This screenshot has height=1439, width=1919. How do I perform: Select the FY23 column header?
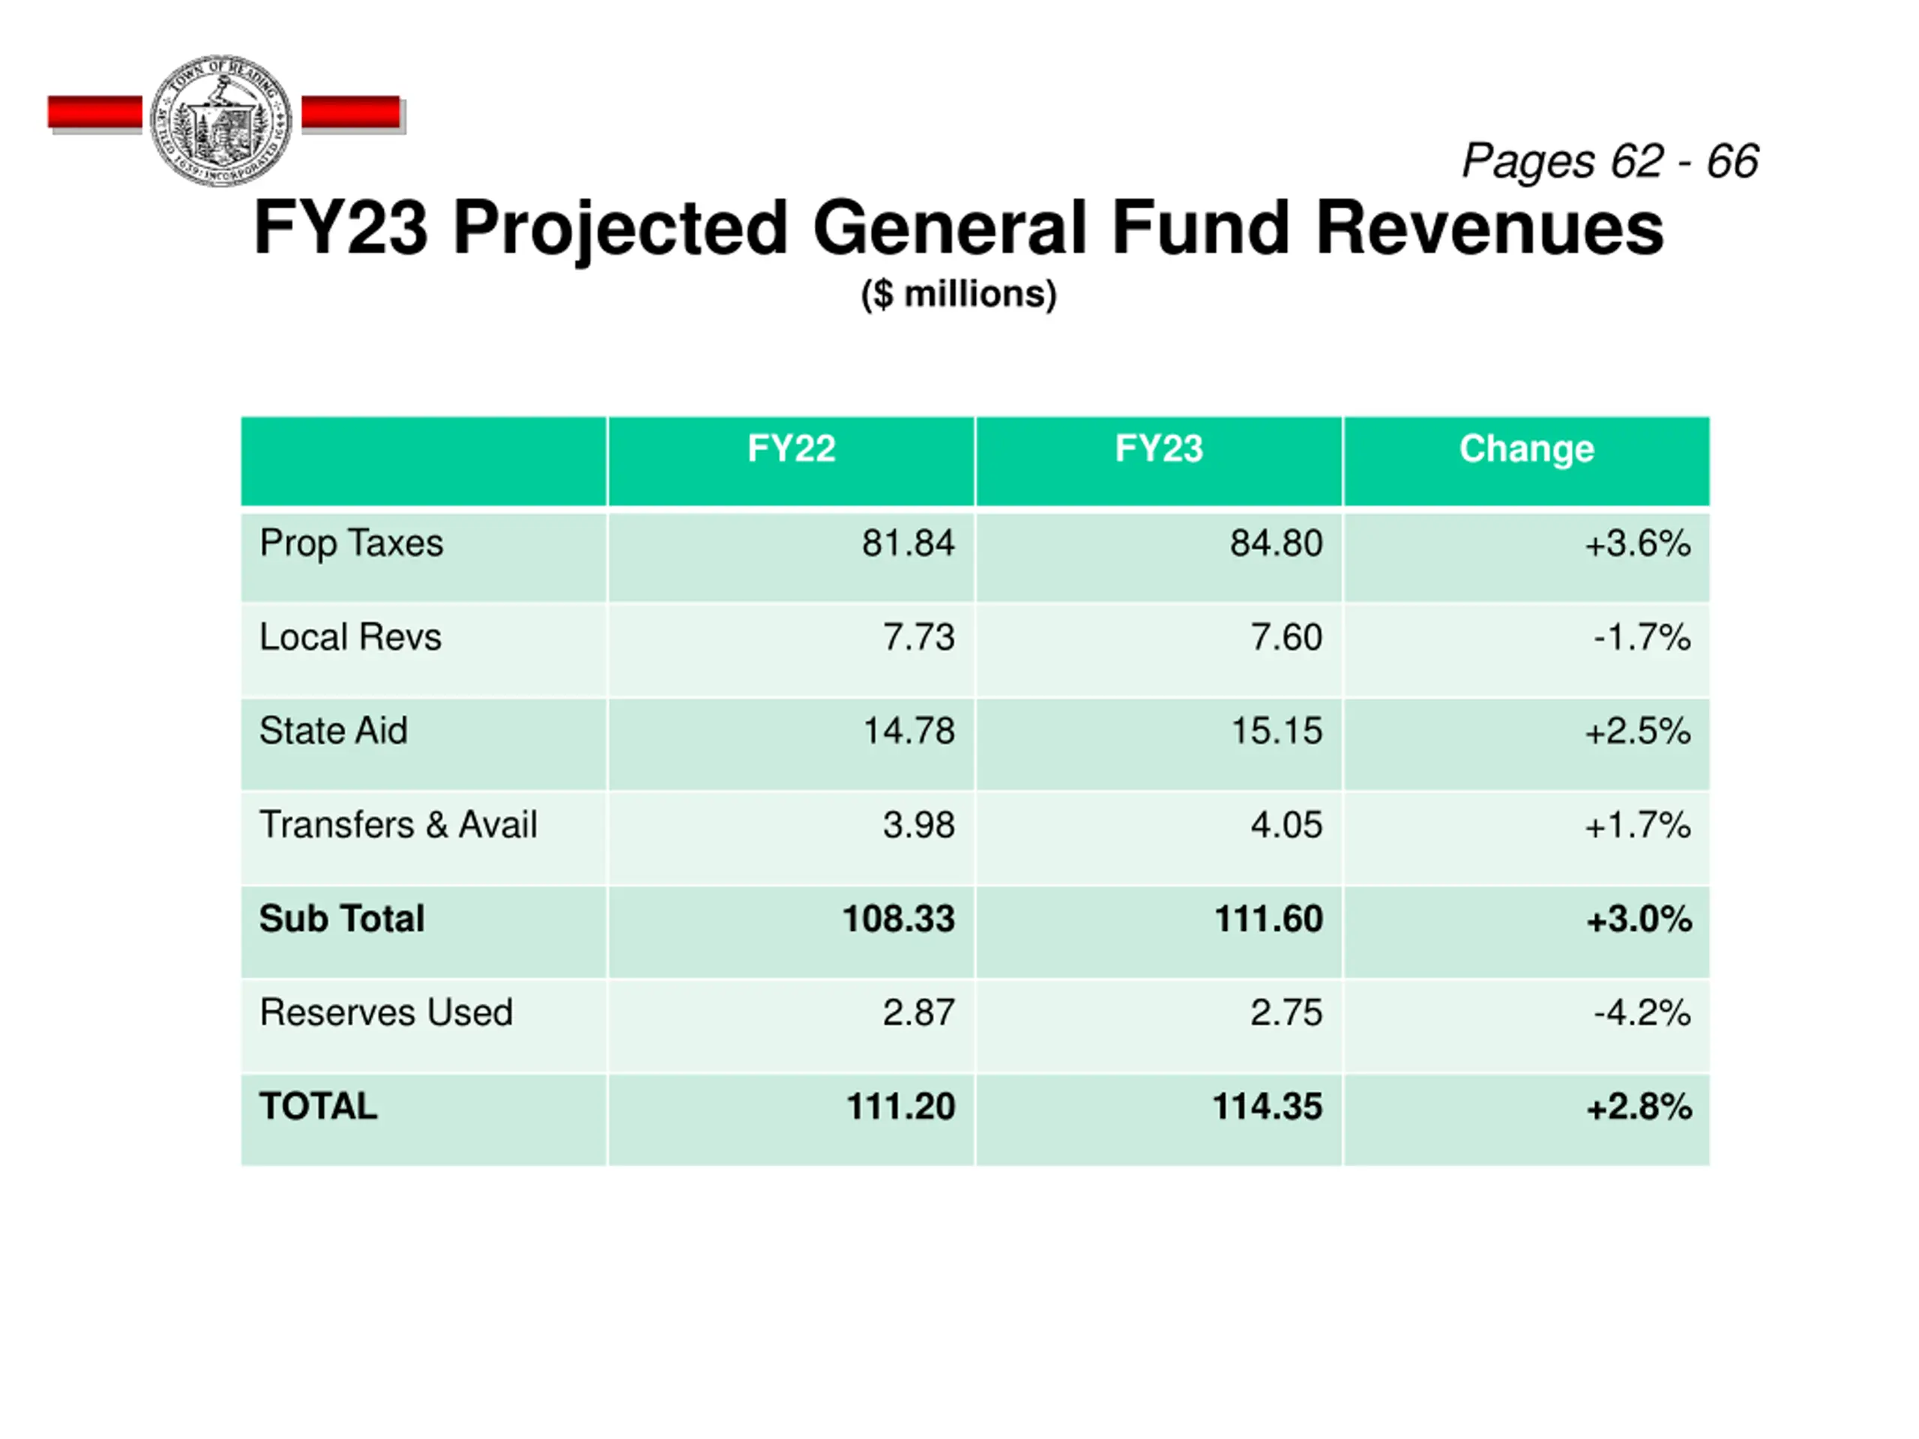(1159, 449)
